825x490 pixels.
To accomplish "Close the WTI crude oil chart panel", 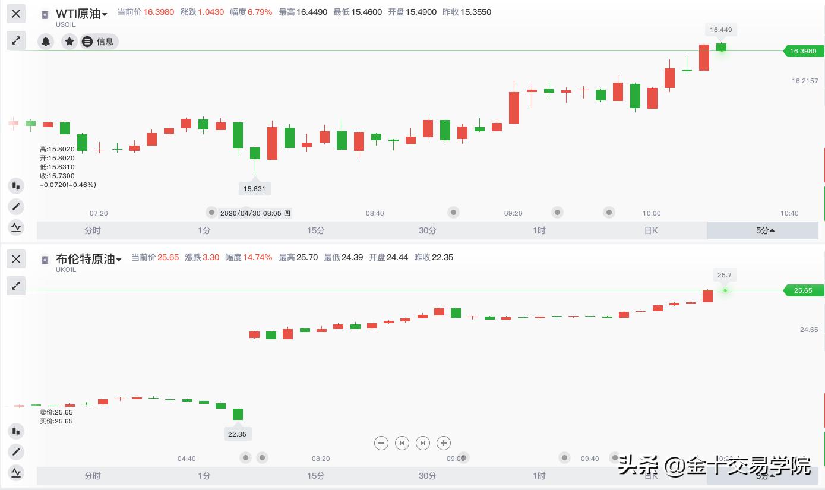I will (x=16, y=14).
